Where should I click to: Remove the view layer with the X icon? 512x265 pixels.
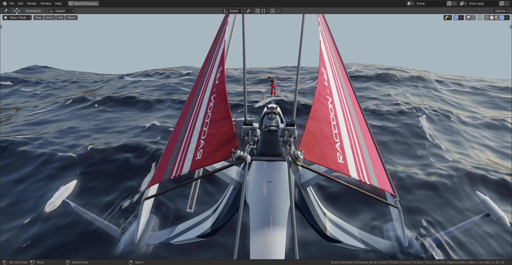(x=507, y=3)
